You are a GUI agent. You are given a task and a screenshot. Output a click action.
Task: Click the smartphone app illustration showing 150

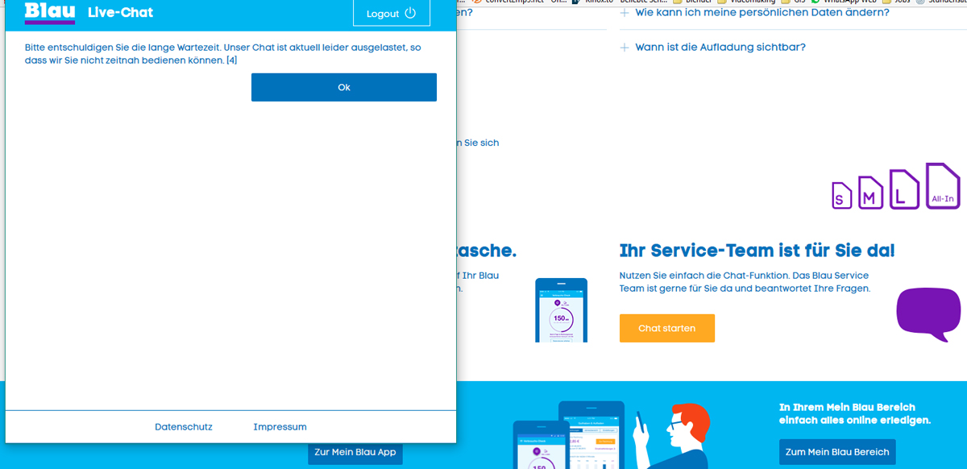click(561, 310)
